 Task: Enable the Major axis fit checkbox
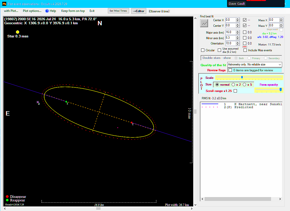tap(245, 32)
